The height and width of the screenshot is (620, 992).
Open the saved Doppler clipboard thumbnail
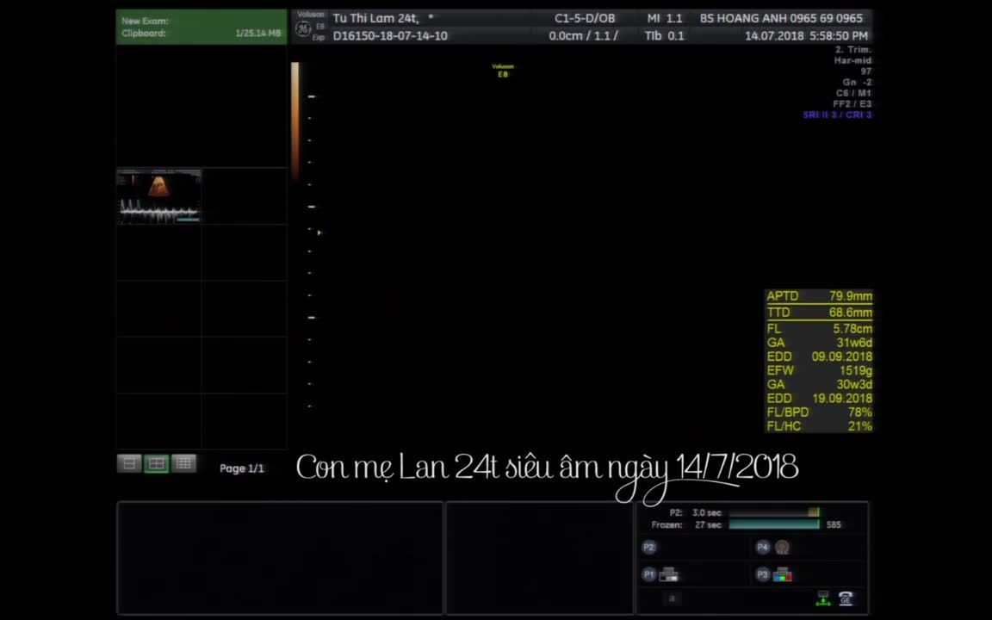click(x=158, y=196)
